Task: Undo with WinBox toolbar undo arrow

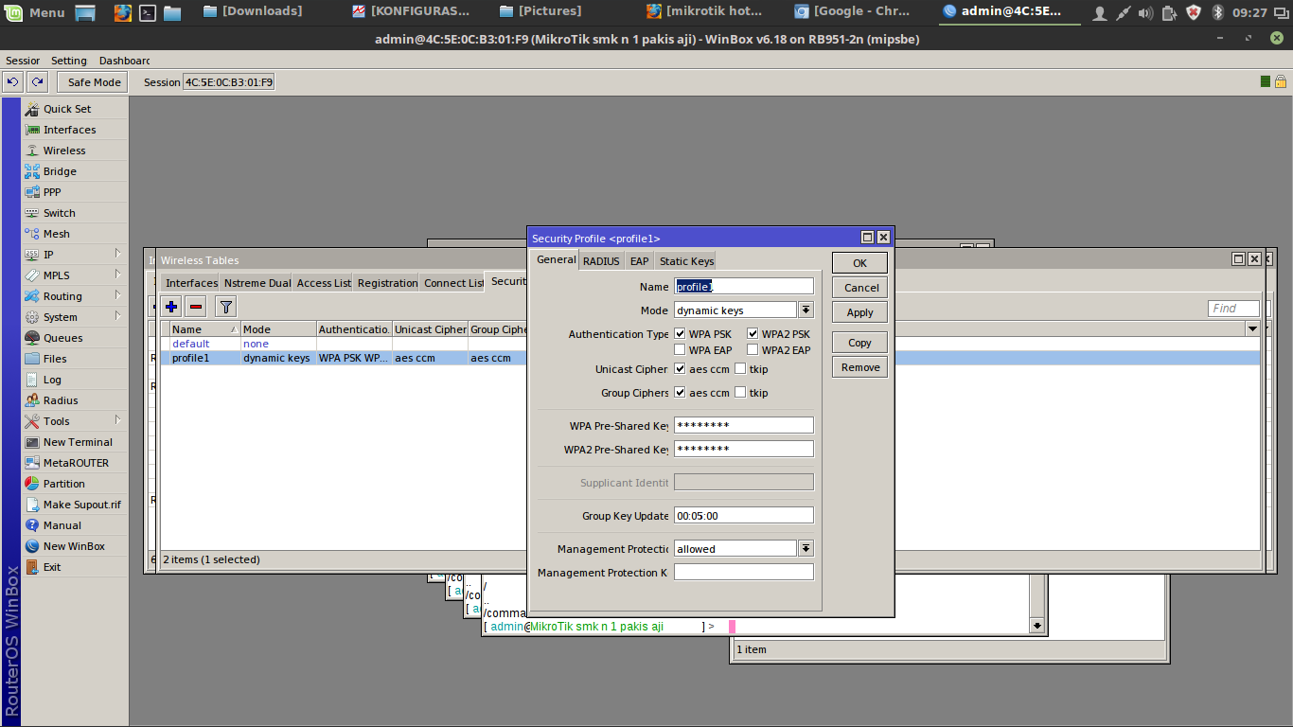Action: [13, 82]
